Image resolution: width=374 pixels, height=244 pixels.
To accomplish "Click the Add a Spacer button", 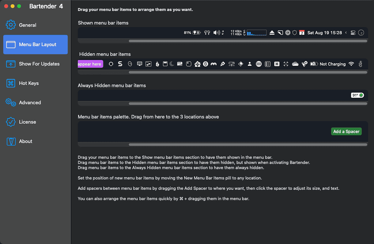I will (346, 132).
